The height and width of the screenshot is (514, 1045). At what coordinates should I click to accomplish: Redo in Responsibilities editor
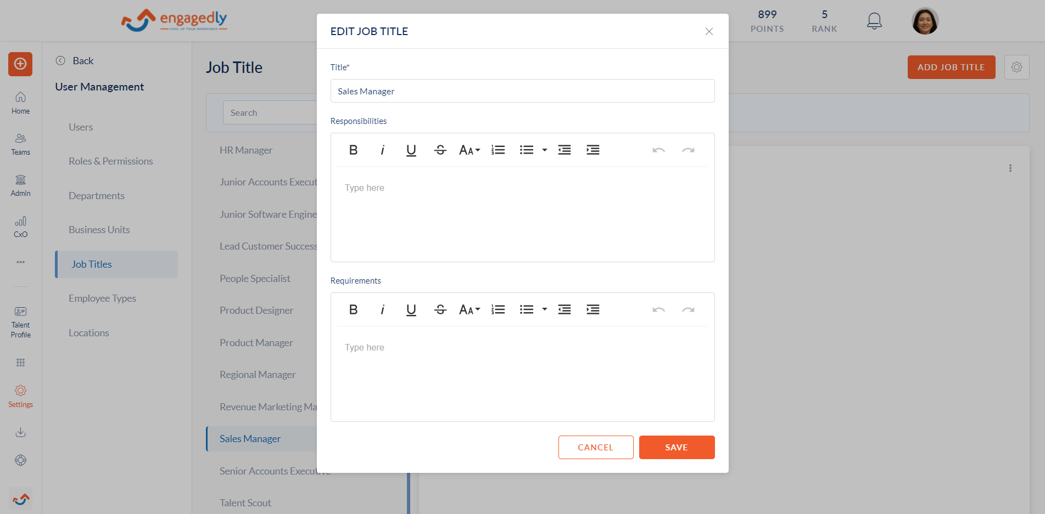click(x=688, y=150)
